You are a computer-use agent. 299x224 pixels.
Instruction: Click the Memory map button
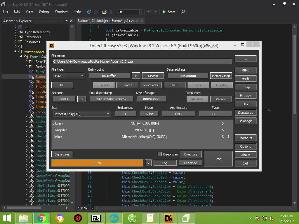click(221, 76)
